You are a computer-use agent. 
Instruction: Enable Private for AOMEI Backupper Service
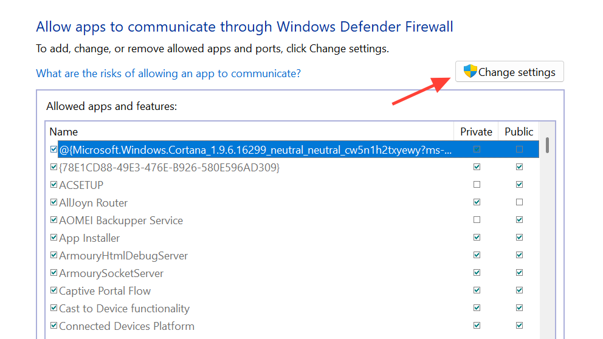[477, 220]
